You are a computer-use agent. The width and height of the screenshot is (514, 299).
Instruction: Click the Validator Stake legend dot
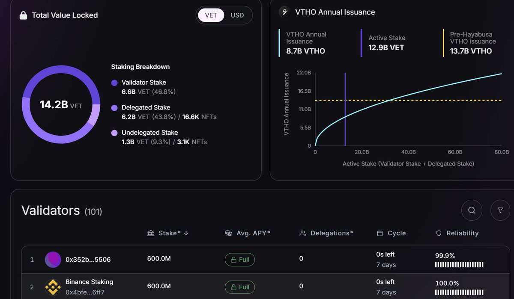pyautogui.click(x=114, y=83)
